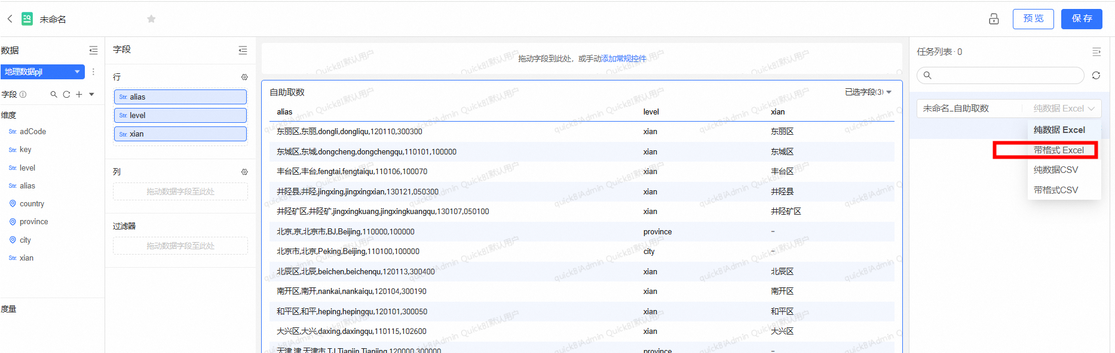
Task: Open settings gear for 行 section
Action: point(244,77)
